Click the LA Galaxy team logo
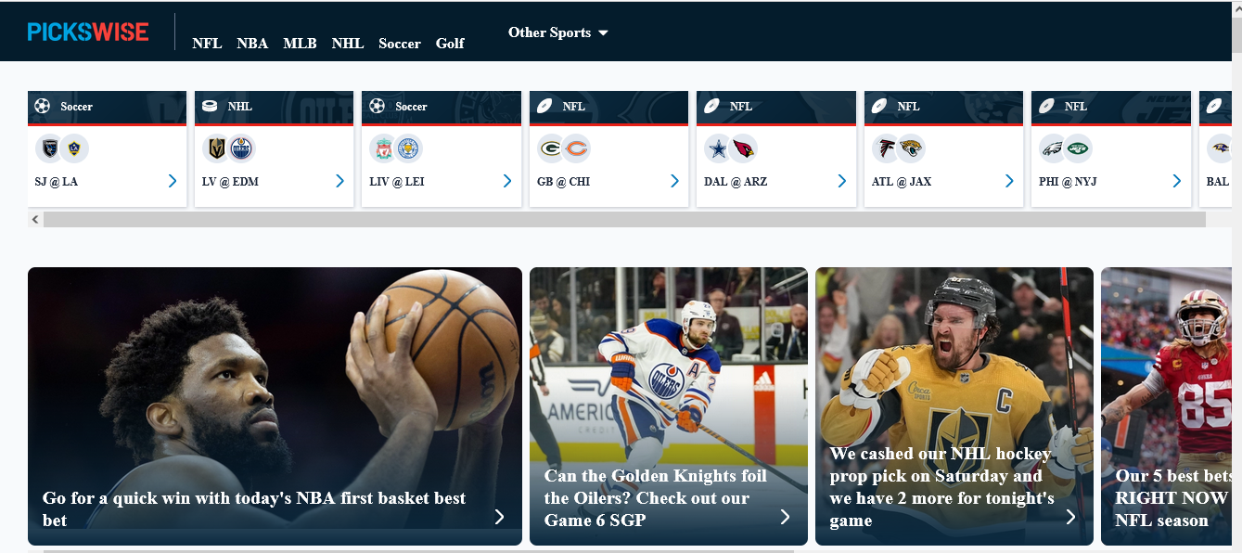 [x=73, y=148]
